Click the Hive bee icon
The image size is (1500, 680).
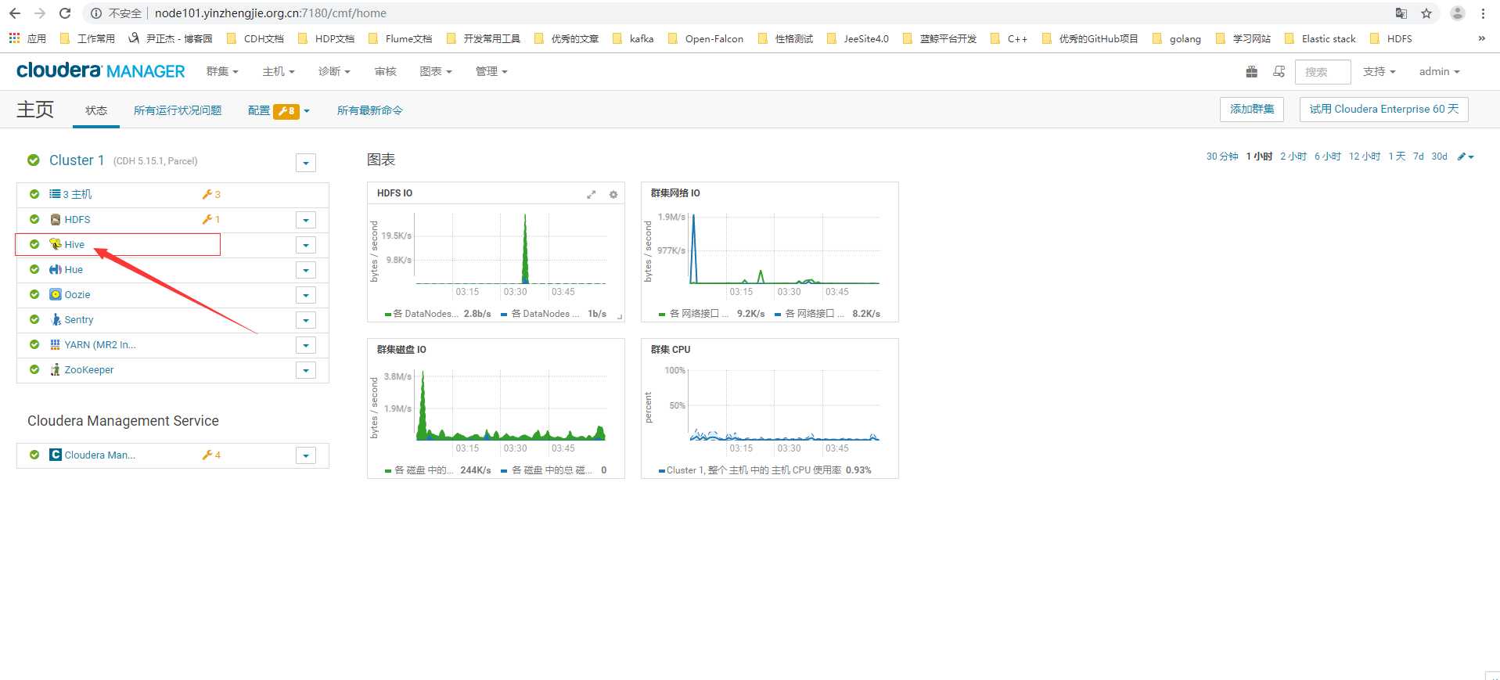click(x=56, y=245)
